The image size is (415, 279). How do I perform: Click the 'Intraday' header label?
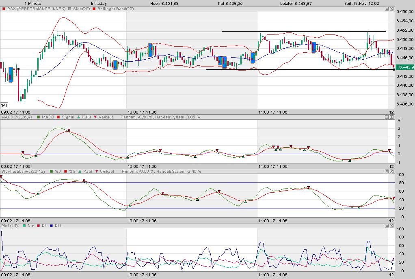[99, 3]
